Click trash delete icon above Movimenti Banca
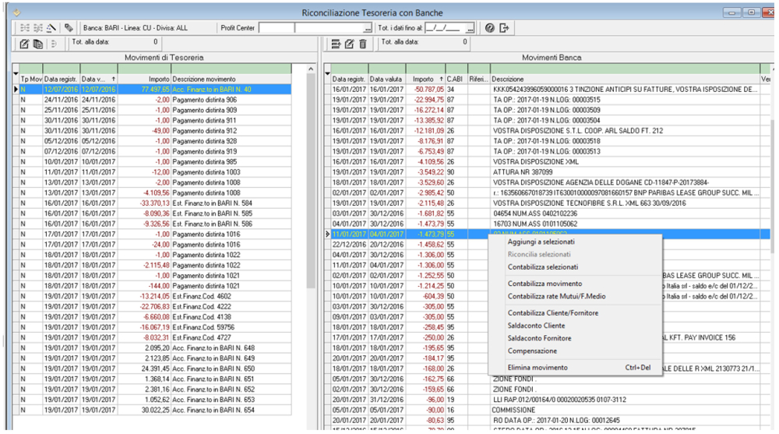The height and width of the screenshot is (434, 779). 362,44
